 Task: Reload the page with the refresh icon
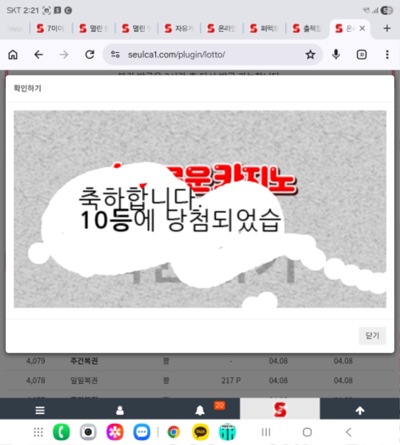[89, 55]
